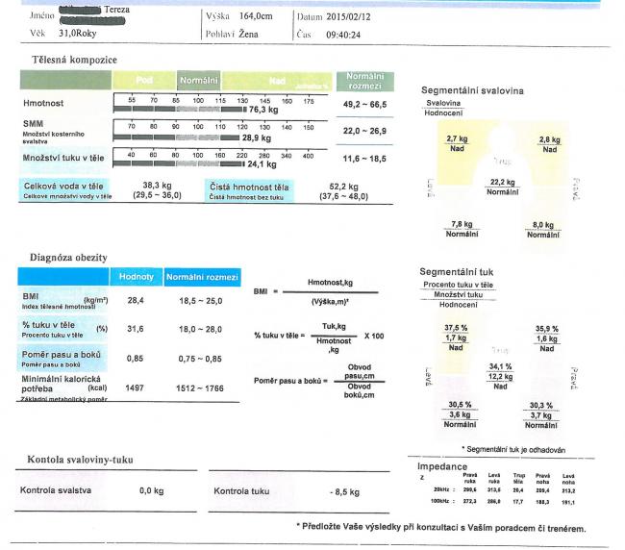Select the age value '31,0Roky'
The width and height of the screenshot is (625, 550).
click(78, 34)
